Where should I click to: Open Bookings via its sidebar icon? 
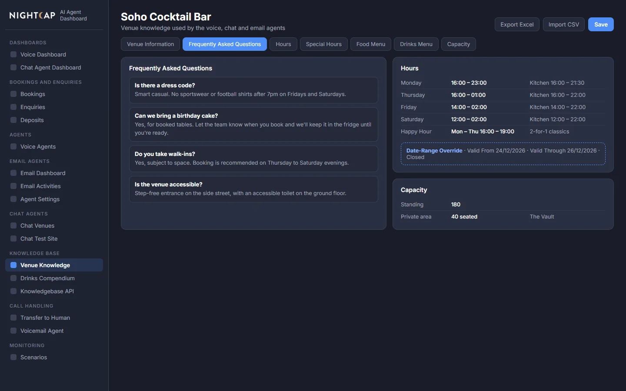point(13,94)
